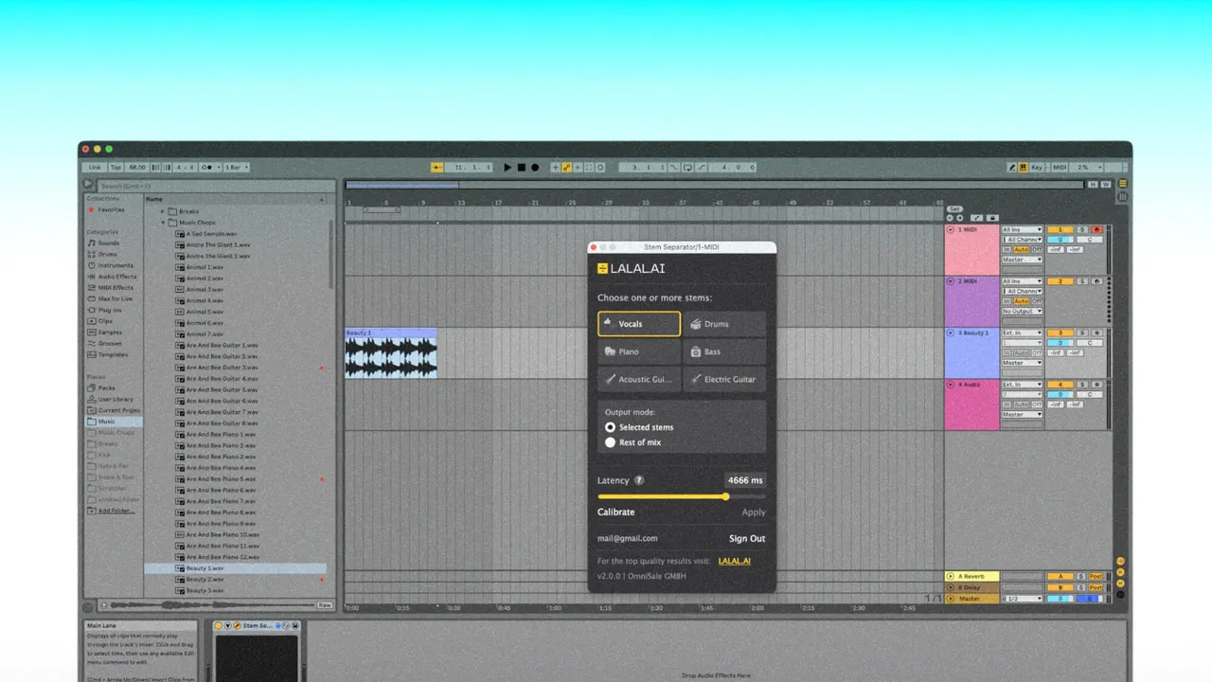Choose the Acoustic Guitar stem
Viewport: 1212px width, 682px height.
[x=638, y=379]
